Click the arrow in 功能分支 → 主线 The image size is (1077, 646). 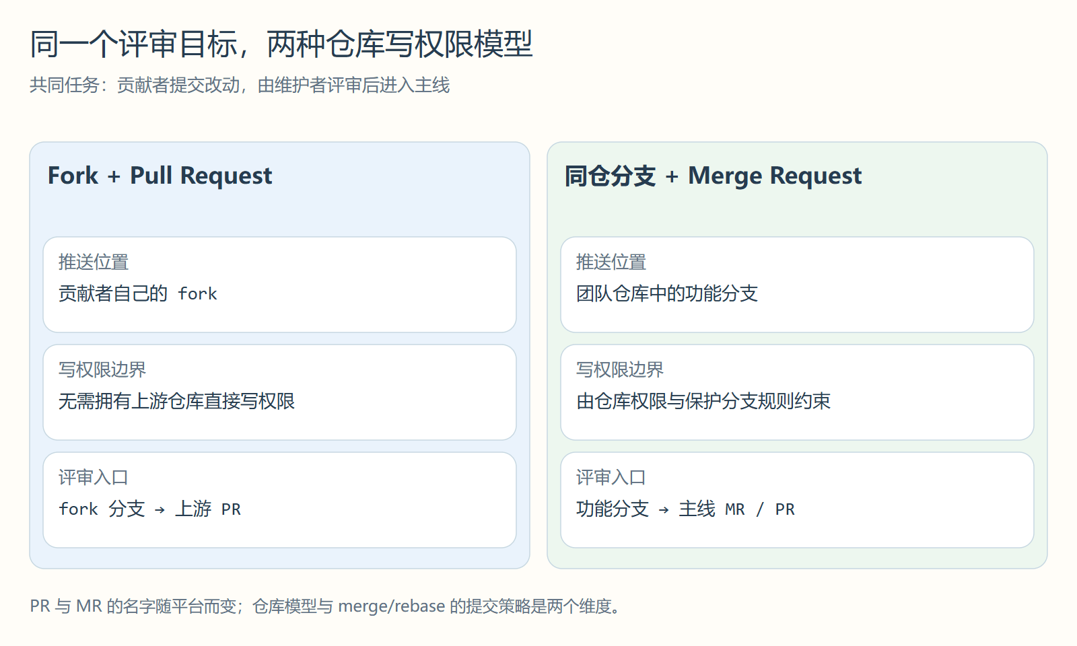(x=664, y=510)
